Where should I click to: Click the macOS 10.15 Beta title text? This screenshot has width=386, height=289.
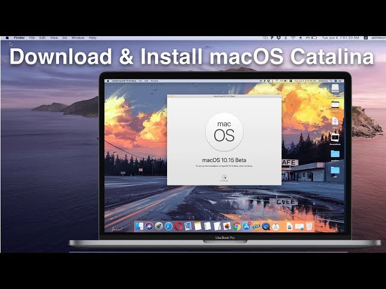coord(224,160)
